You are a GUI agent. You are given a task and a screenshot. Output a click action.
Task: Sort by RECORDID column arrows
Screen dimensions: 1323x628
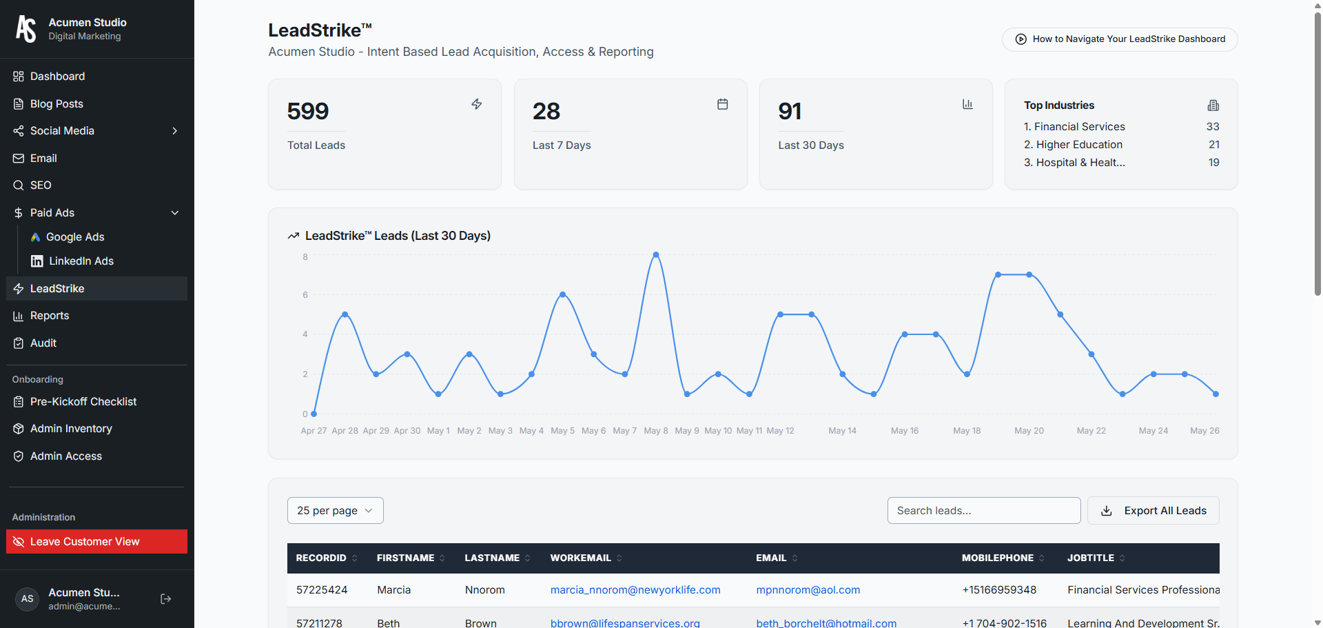coord(355,558)
